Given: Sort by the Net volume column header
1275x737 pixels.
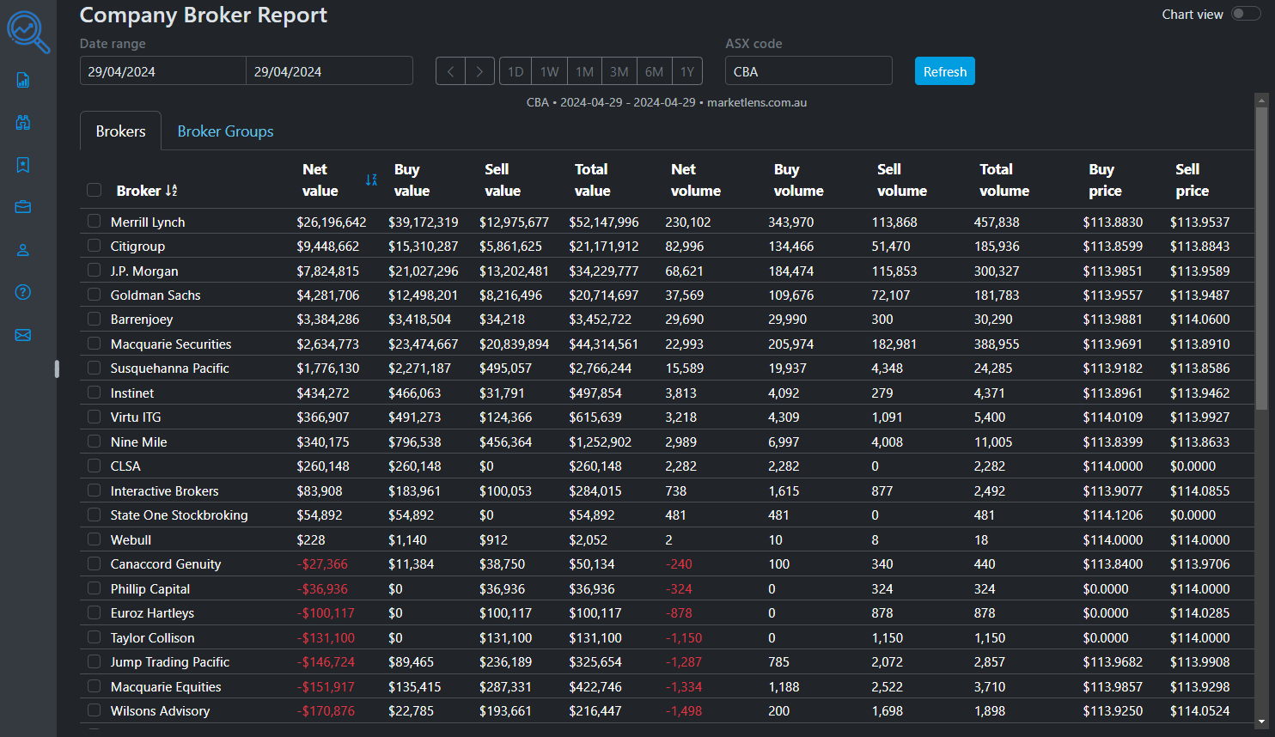Looking at the screenshot, I should pyautogui.click(x=695, y=180).
